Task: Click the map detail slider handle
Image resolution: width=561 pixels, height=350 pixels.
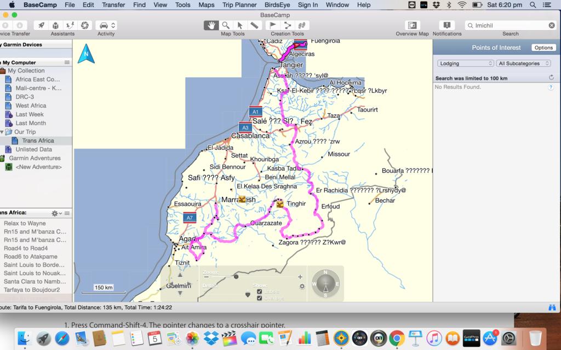Action: [248, 295]
